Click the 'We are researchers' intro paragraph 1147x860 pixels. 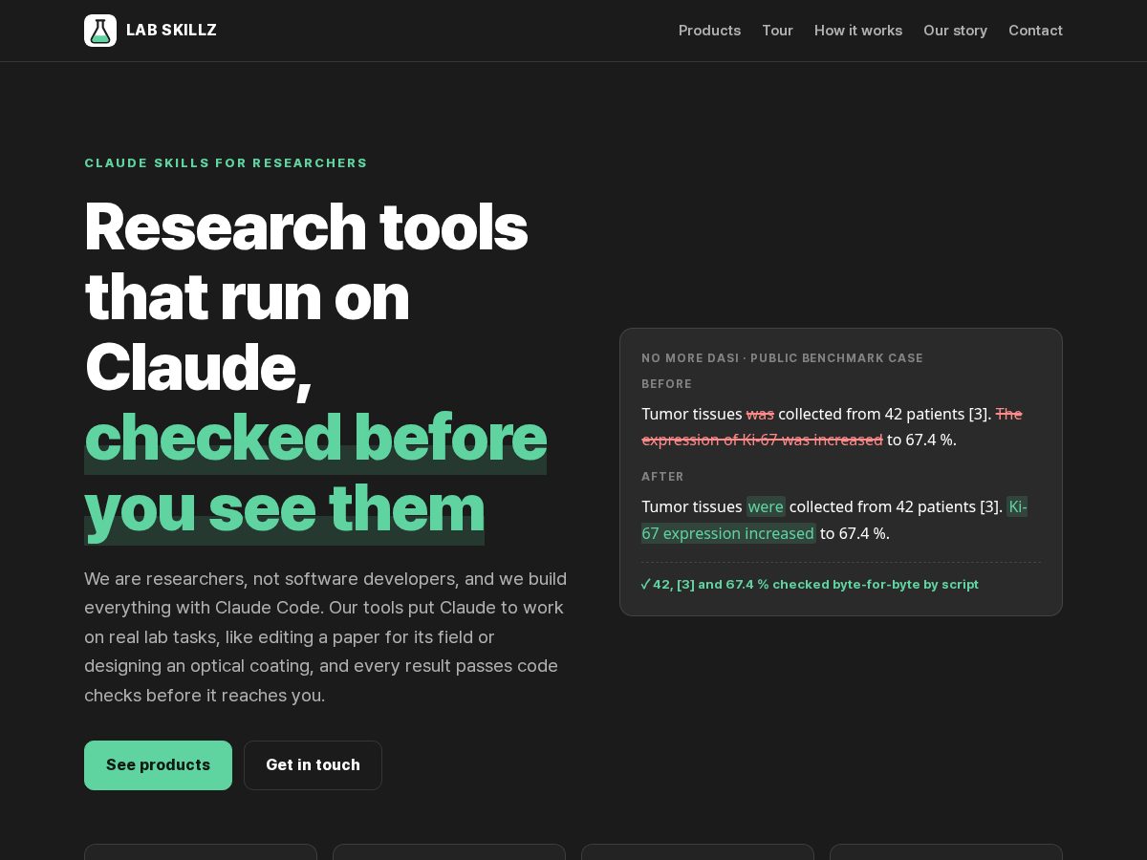(326, 637)
